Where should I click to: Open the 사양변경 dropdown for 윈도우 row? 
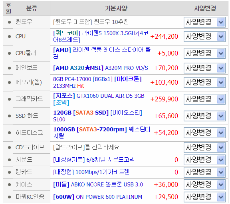pyautogui.click(x=204, y=22)
